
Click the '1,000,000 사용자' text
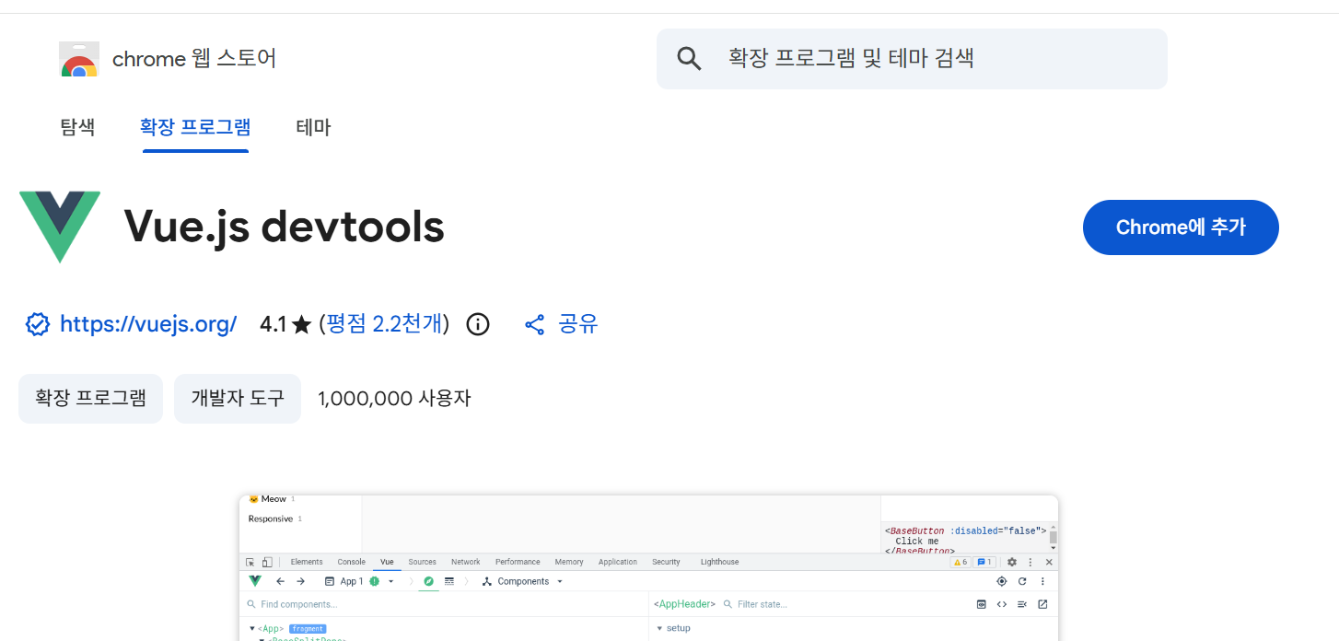pyautogui.click(x=394, y=399)
